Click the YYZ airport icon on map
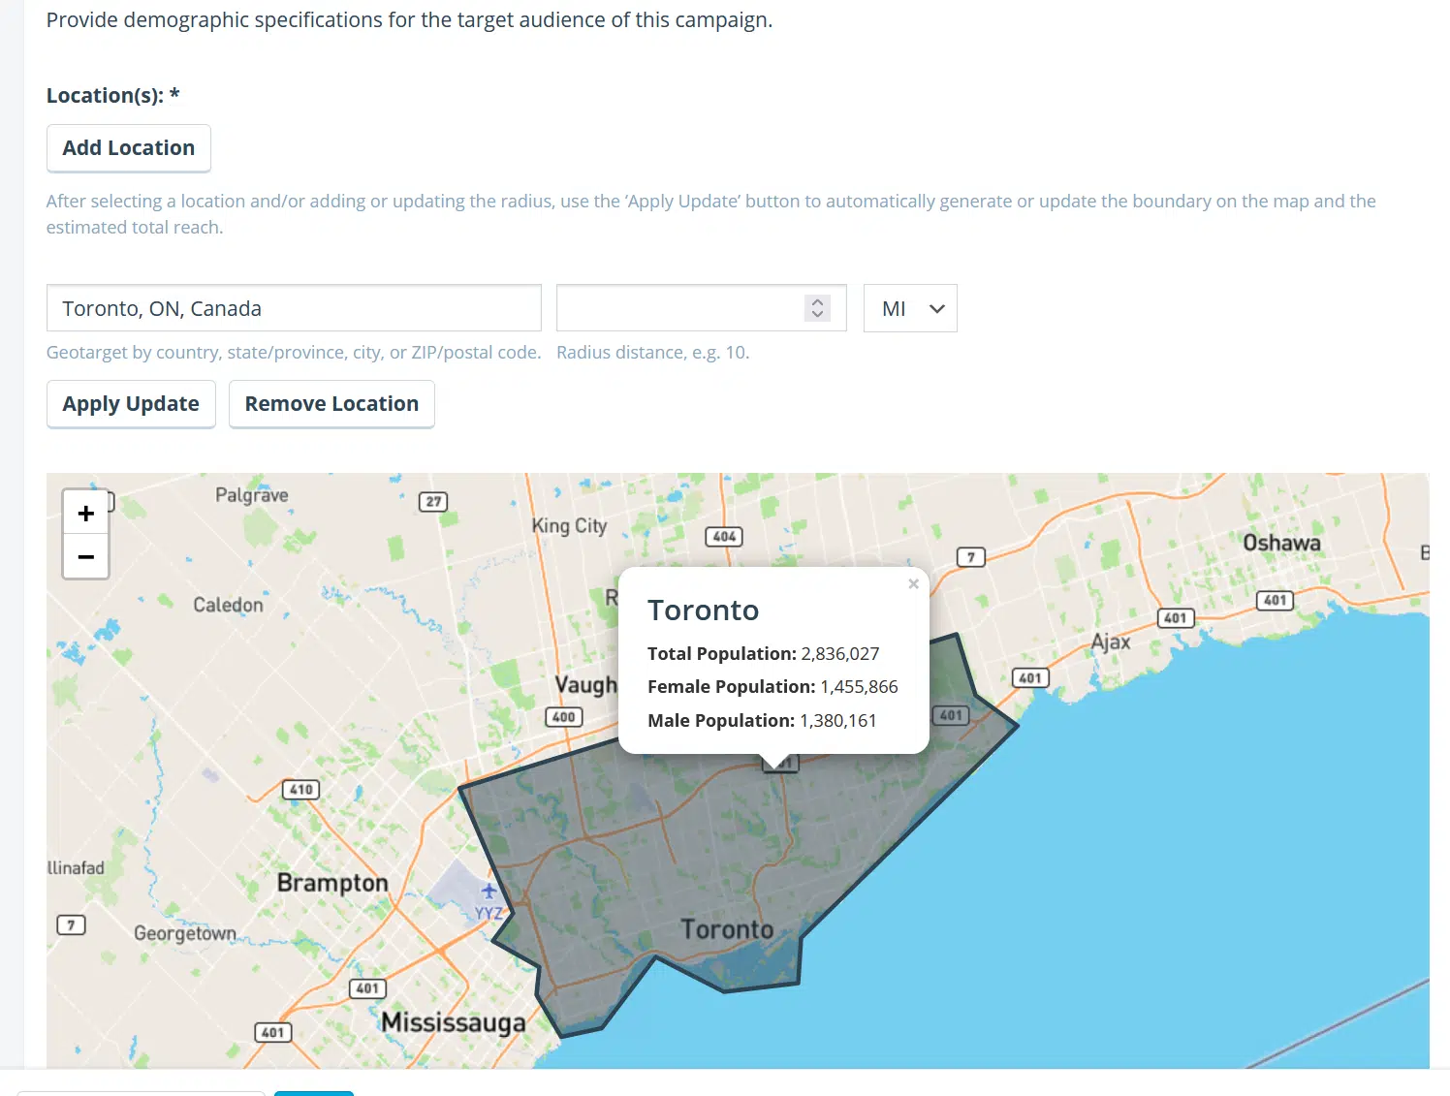The height and width of the screenshot is (1096, 1450). click(x=489, y=892)
